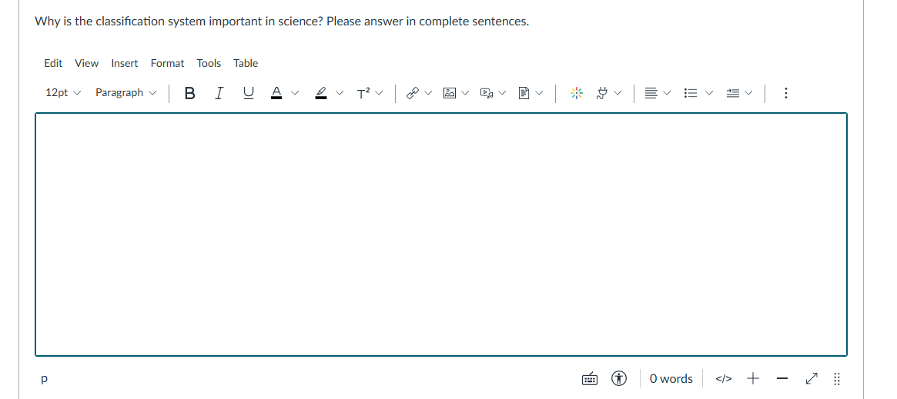This screenshot has width=897, height=399.
Task: Open the text alignment dropdown
Action: [x=651, y=93]
